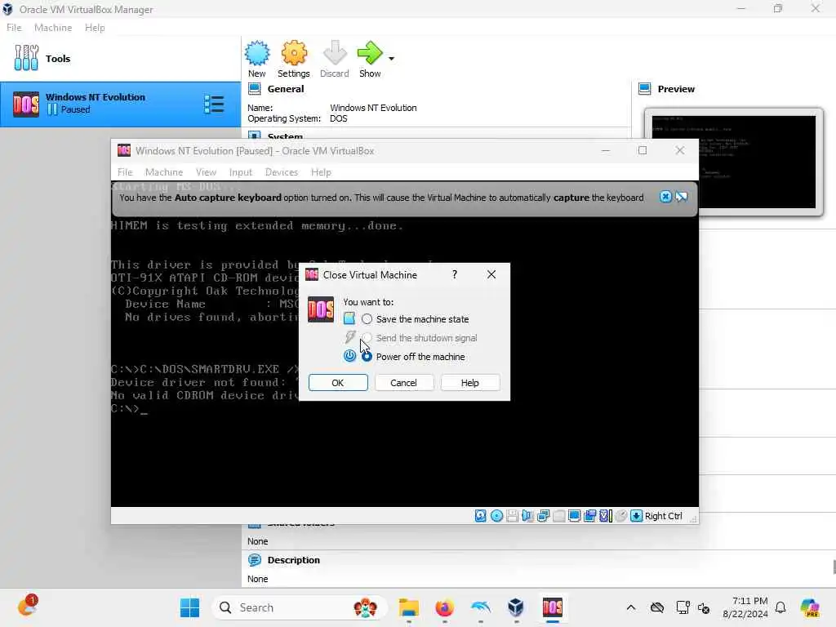836x627 pixels.
Task: Open the notifications bell in system tray
Action: click(780, 607)
